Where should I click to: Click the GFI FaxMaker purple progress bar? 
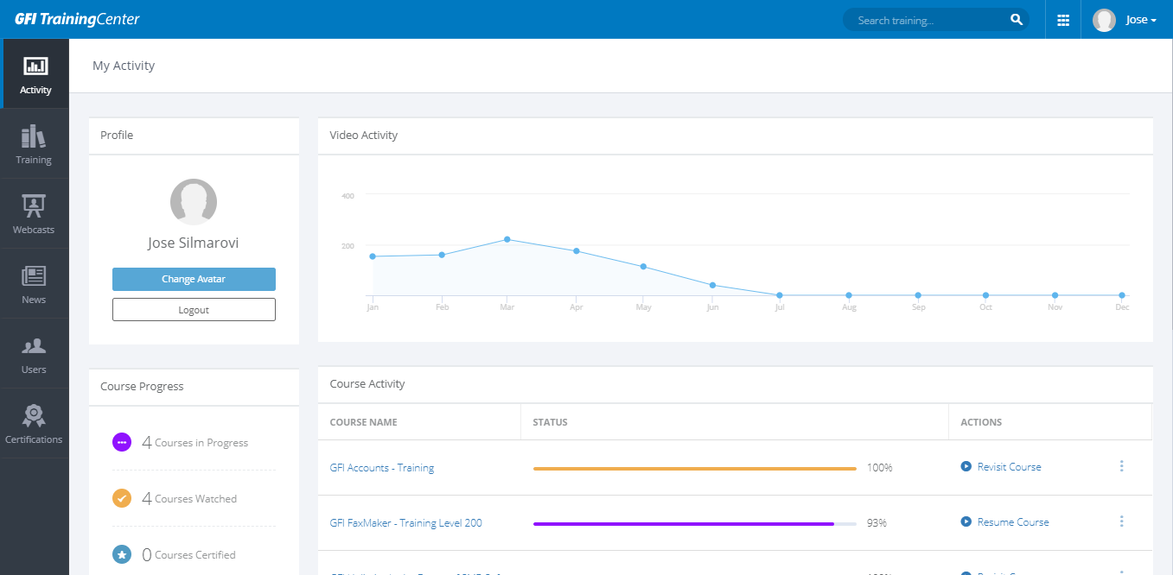pyautogui.click(x=683, y=523)
